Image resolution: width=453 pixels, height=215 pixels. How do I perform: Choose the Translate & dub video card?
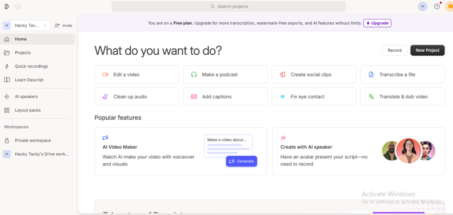point(403,97)
